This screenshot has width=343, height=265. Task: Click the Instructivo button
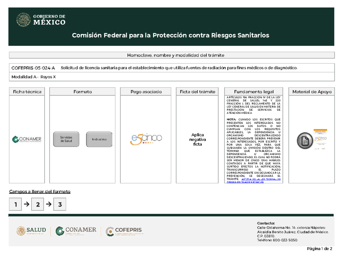click(x=99, y=140)
